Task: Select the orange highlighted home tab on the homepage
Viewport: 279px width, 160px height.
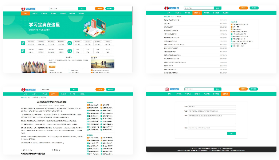Action: 25,13
